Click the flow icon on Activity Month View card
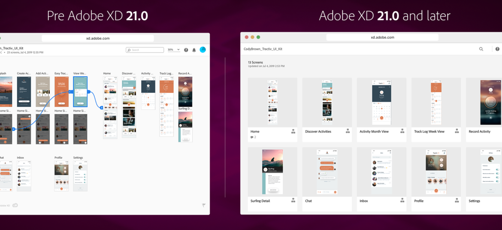Image resolution: width=502 pixels, height=230 pixels. 402,131
